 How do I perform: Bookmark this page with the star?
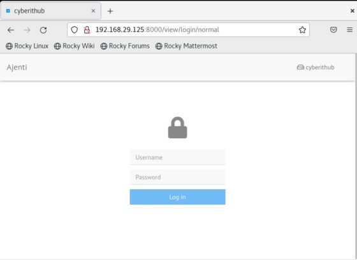(x=302, y=29)
